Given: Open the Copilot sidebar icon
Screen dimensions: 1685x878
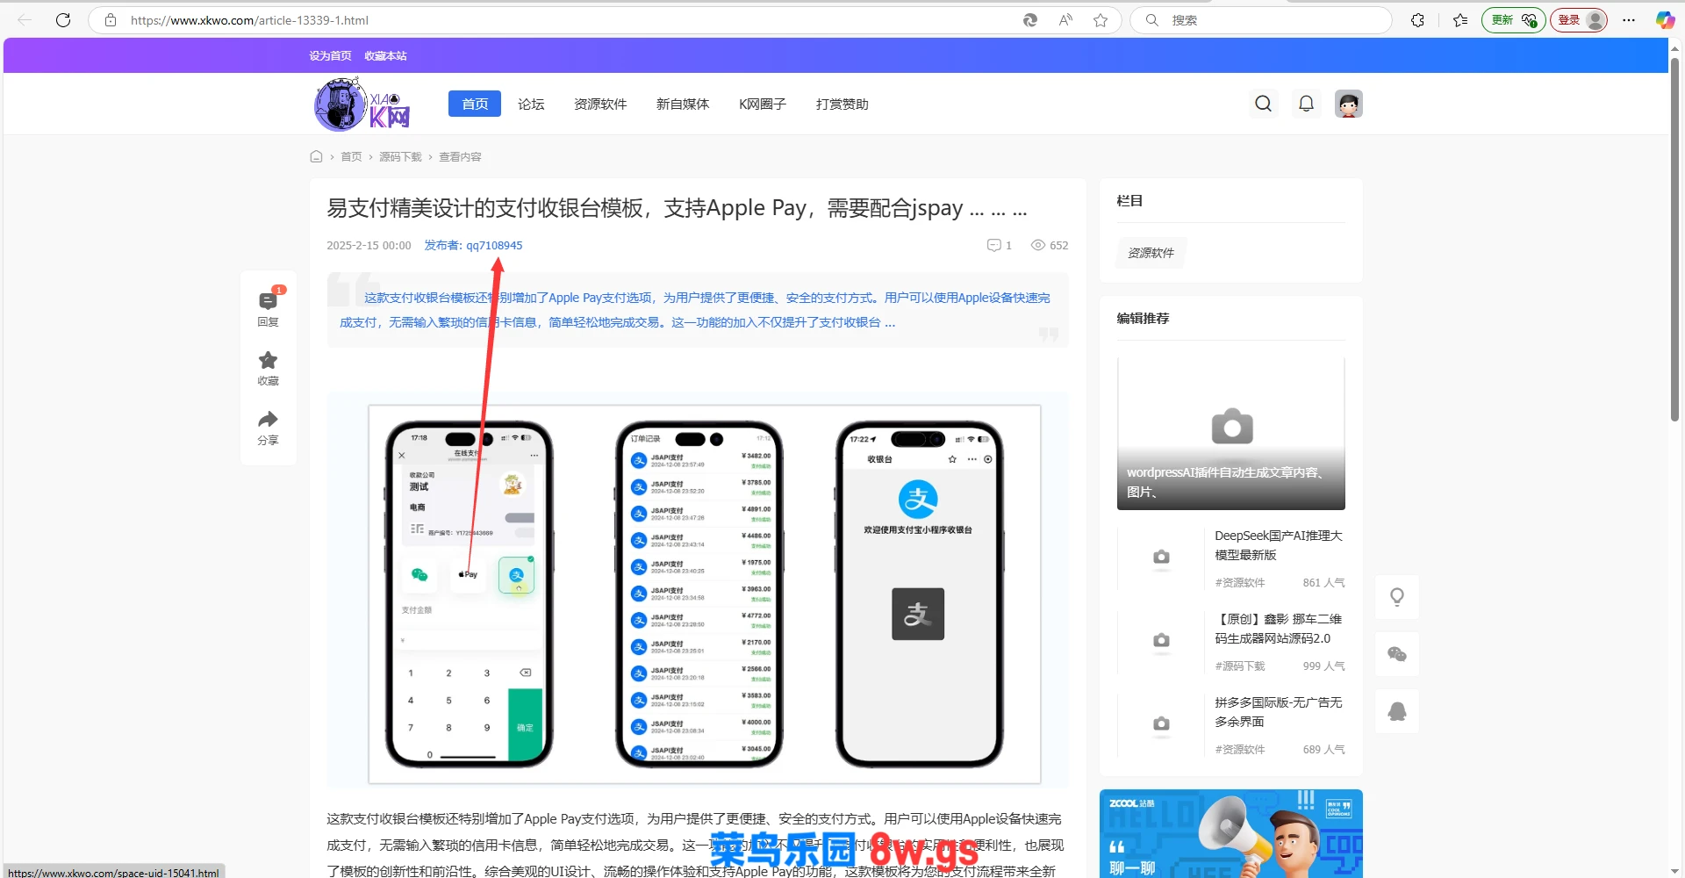Looking at the screenshot, I should pos(1665,19).
